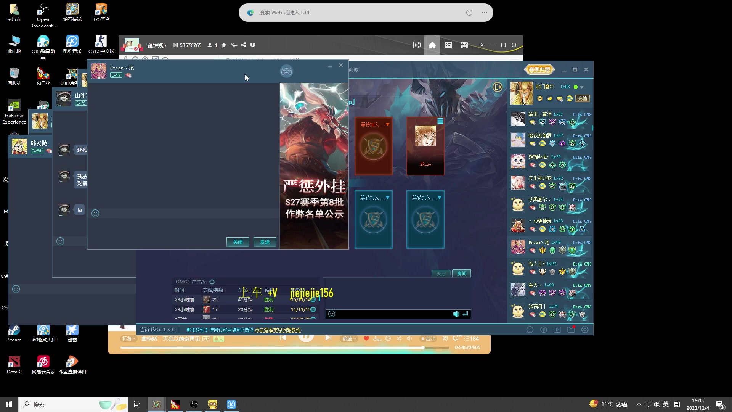The image size is (732, 412).
Task: Click the gamepad icon in Dream chat window
Action: [x=286, y=71]
